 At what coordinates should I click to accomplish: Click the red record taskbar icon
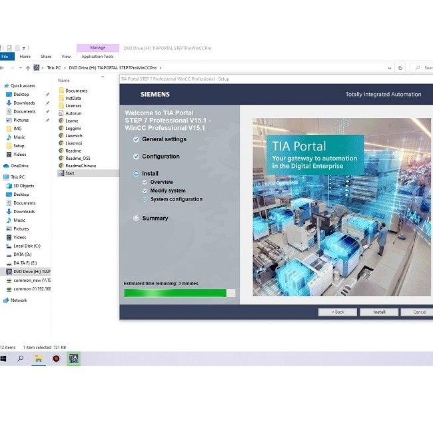click(x=56, y=358)
